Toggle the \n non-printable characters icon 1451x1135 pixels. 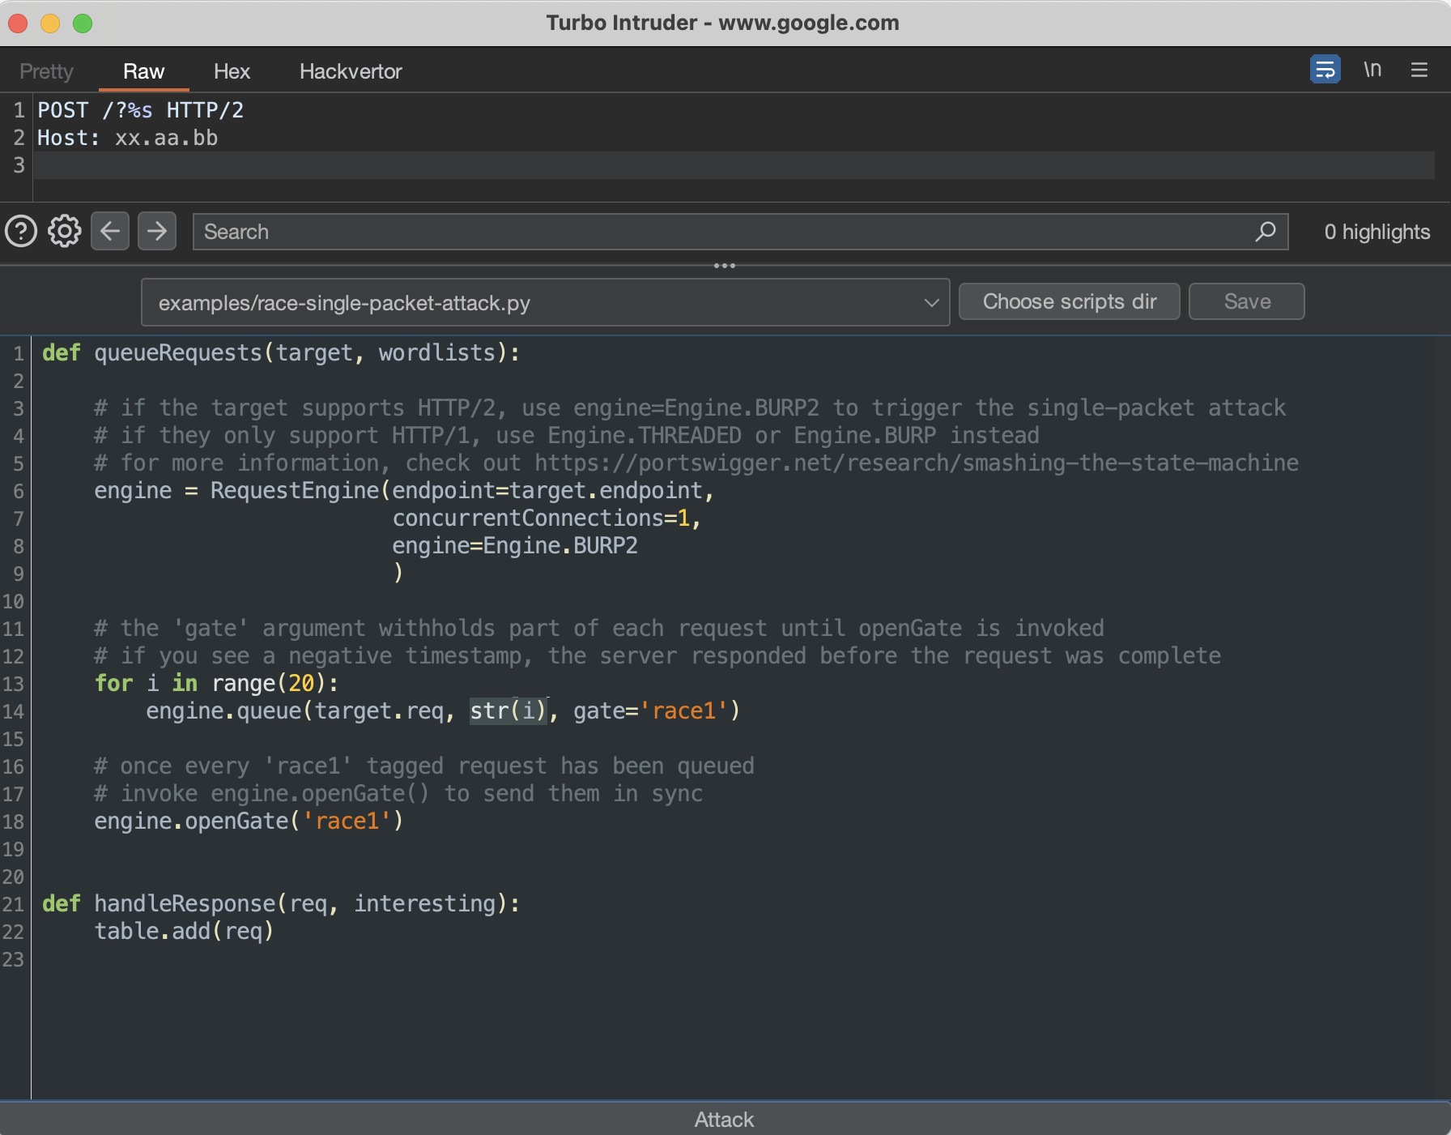pos(1372,70)
